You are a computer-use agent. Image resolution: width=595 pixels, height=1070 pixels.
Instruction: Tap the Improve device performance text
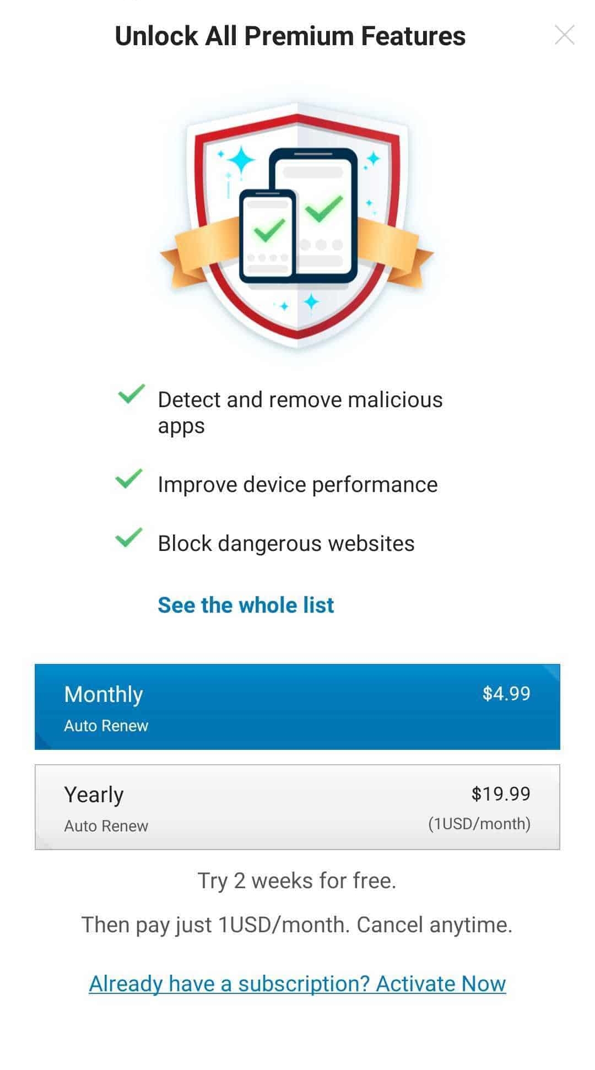297,485
